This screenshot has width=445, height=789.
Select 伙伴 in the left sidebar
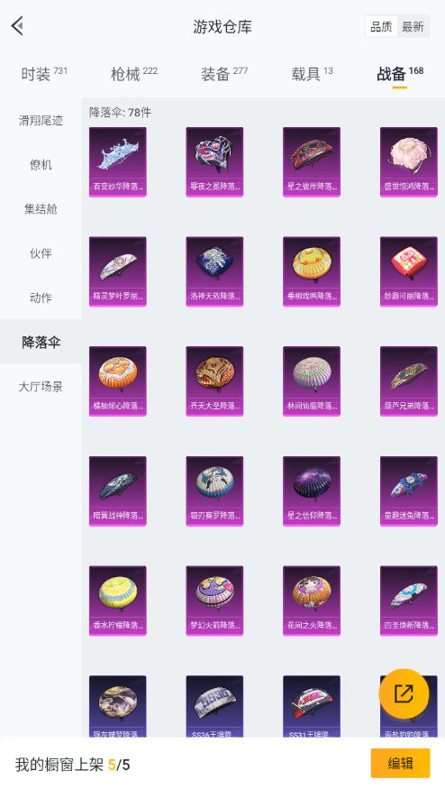41,253
